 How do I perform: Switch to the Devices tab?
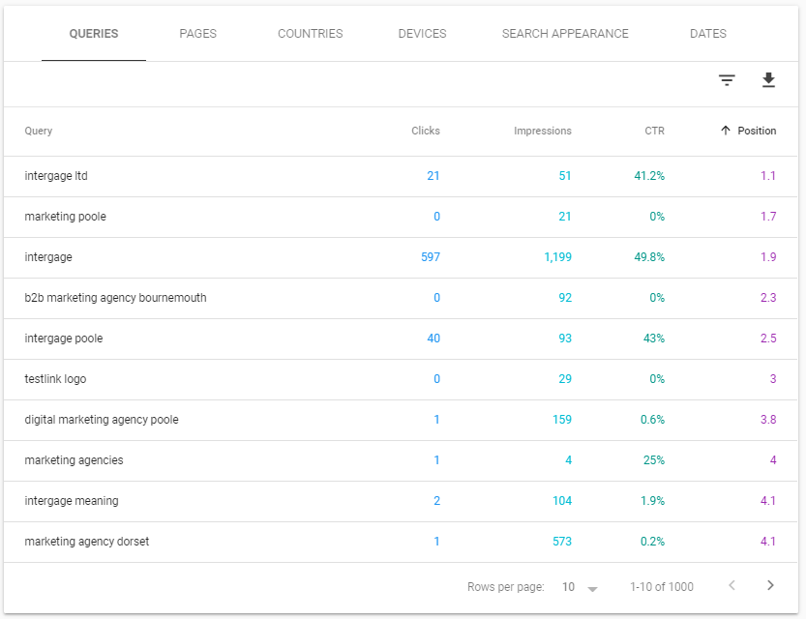(422, 34)
